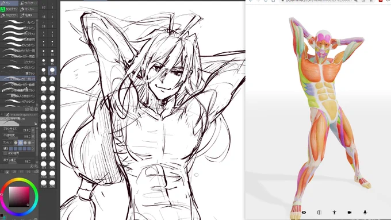Pick the selected brush size preset 20

[x=52, y=71]
